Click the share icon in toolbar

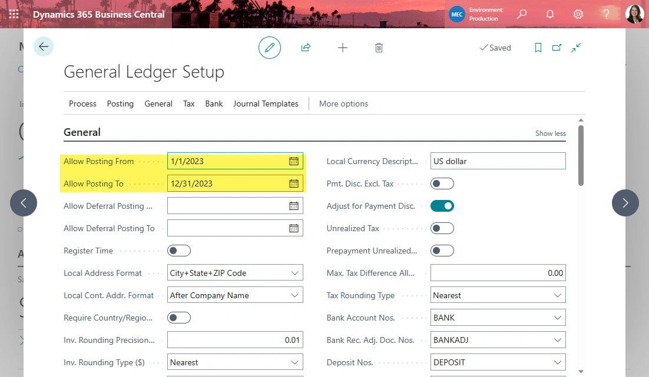click(306, 48)
